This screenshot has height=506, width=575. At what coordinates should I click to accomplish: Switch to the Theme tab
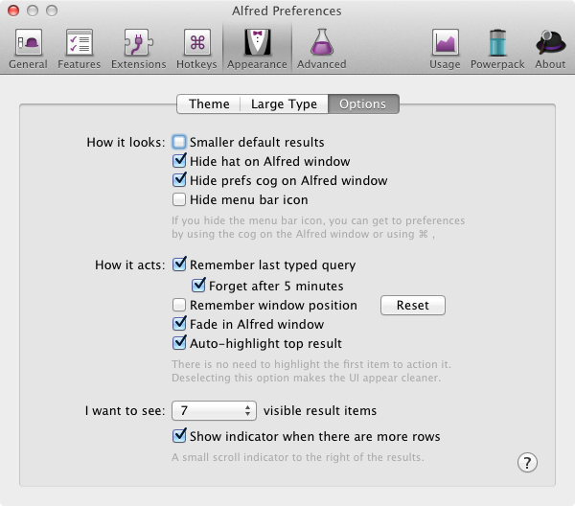click(x=209, y=103)
